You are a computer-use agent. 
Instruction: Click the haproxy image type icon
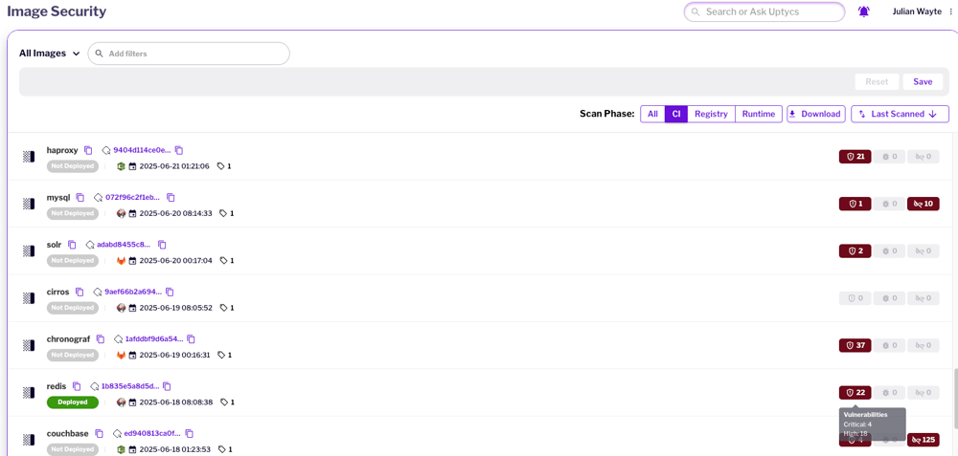pyautogui.click(x=28, y=157)
